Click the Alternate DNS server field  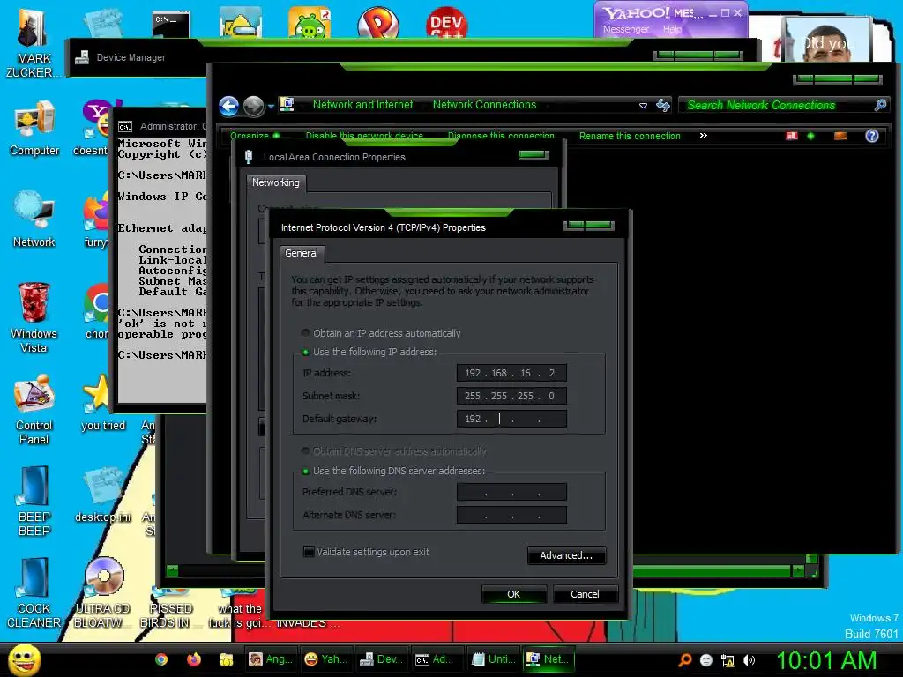tap(511, 515)
